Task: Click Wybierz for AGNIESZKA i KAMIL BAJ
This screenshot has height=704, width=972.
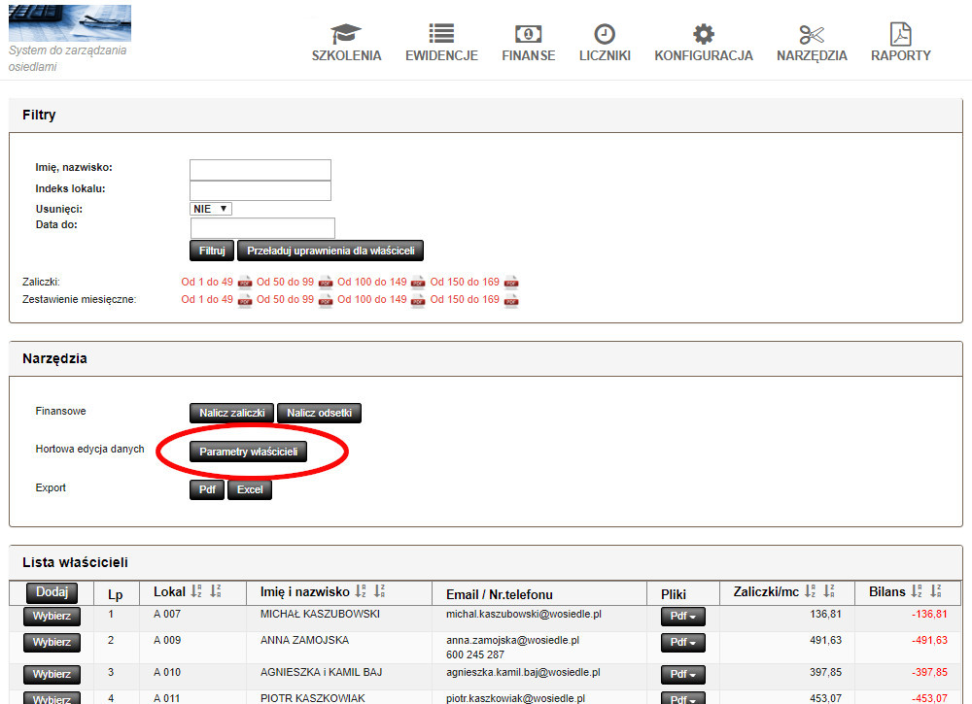Action: tap(52, 674)
